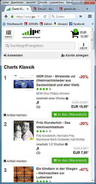Image resolution: width=96 pixels, height=184 pixels.
Task: Open the shopping cart icon
Action: coord(75,34)
